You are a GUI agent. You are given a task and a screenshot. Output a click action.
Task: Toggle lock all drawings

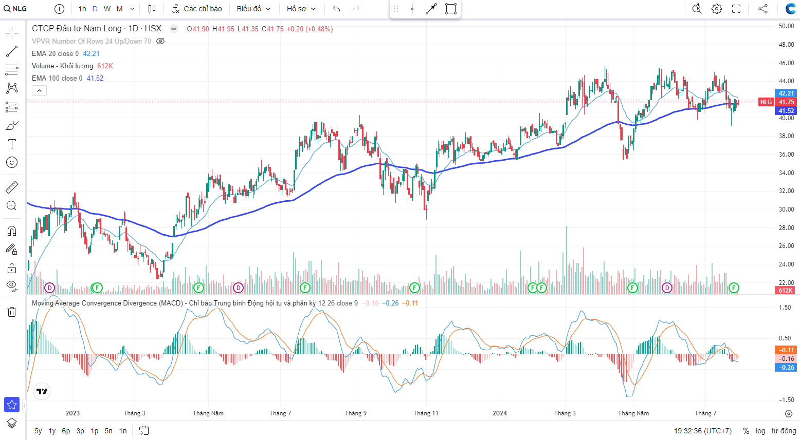(12, 268)
